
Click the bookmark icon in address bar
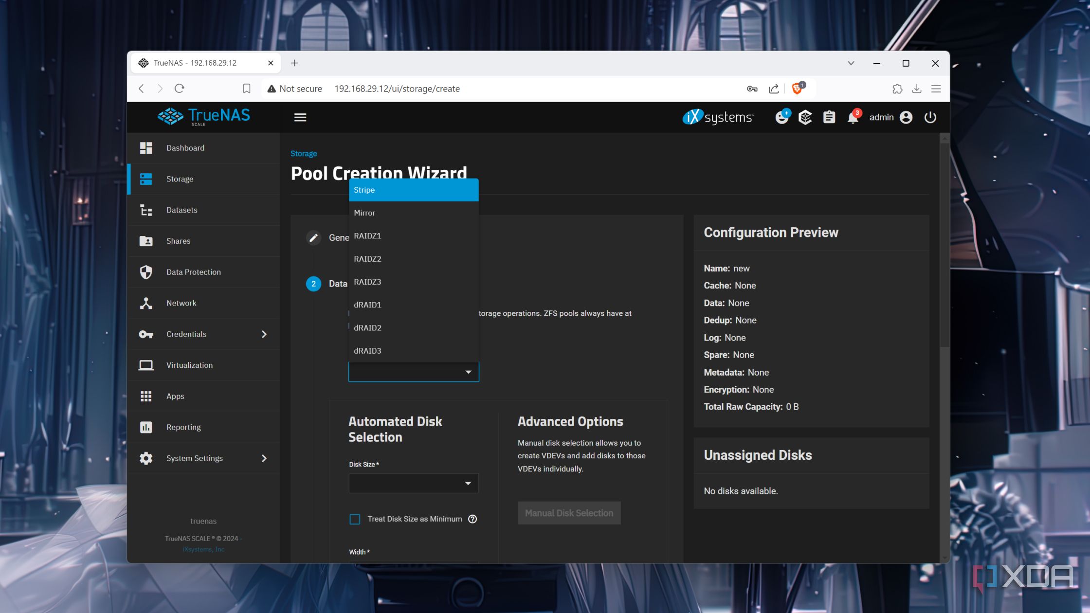click(x=247, y=89)
